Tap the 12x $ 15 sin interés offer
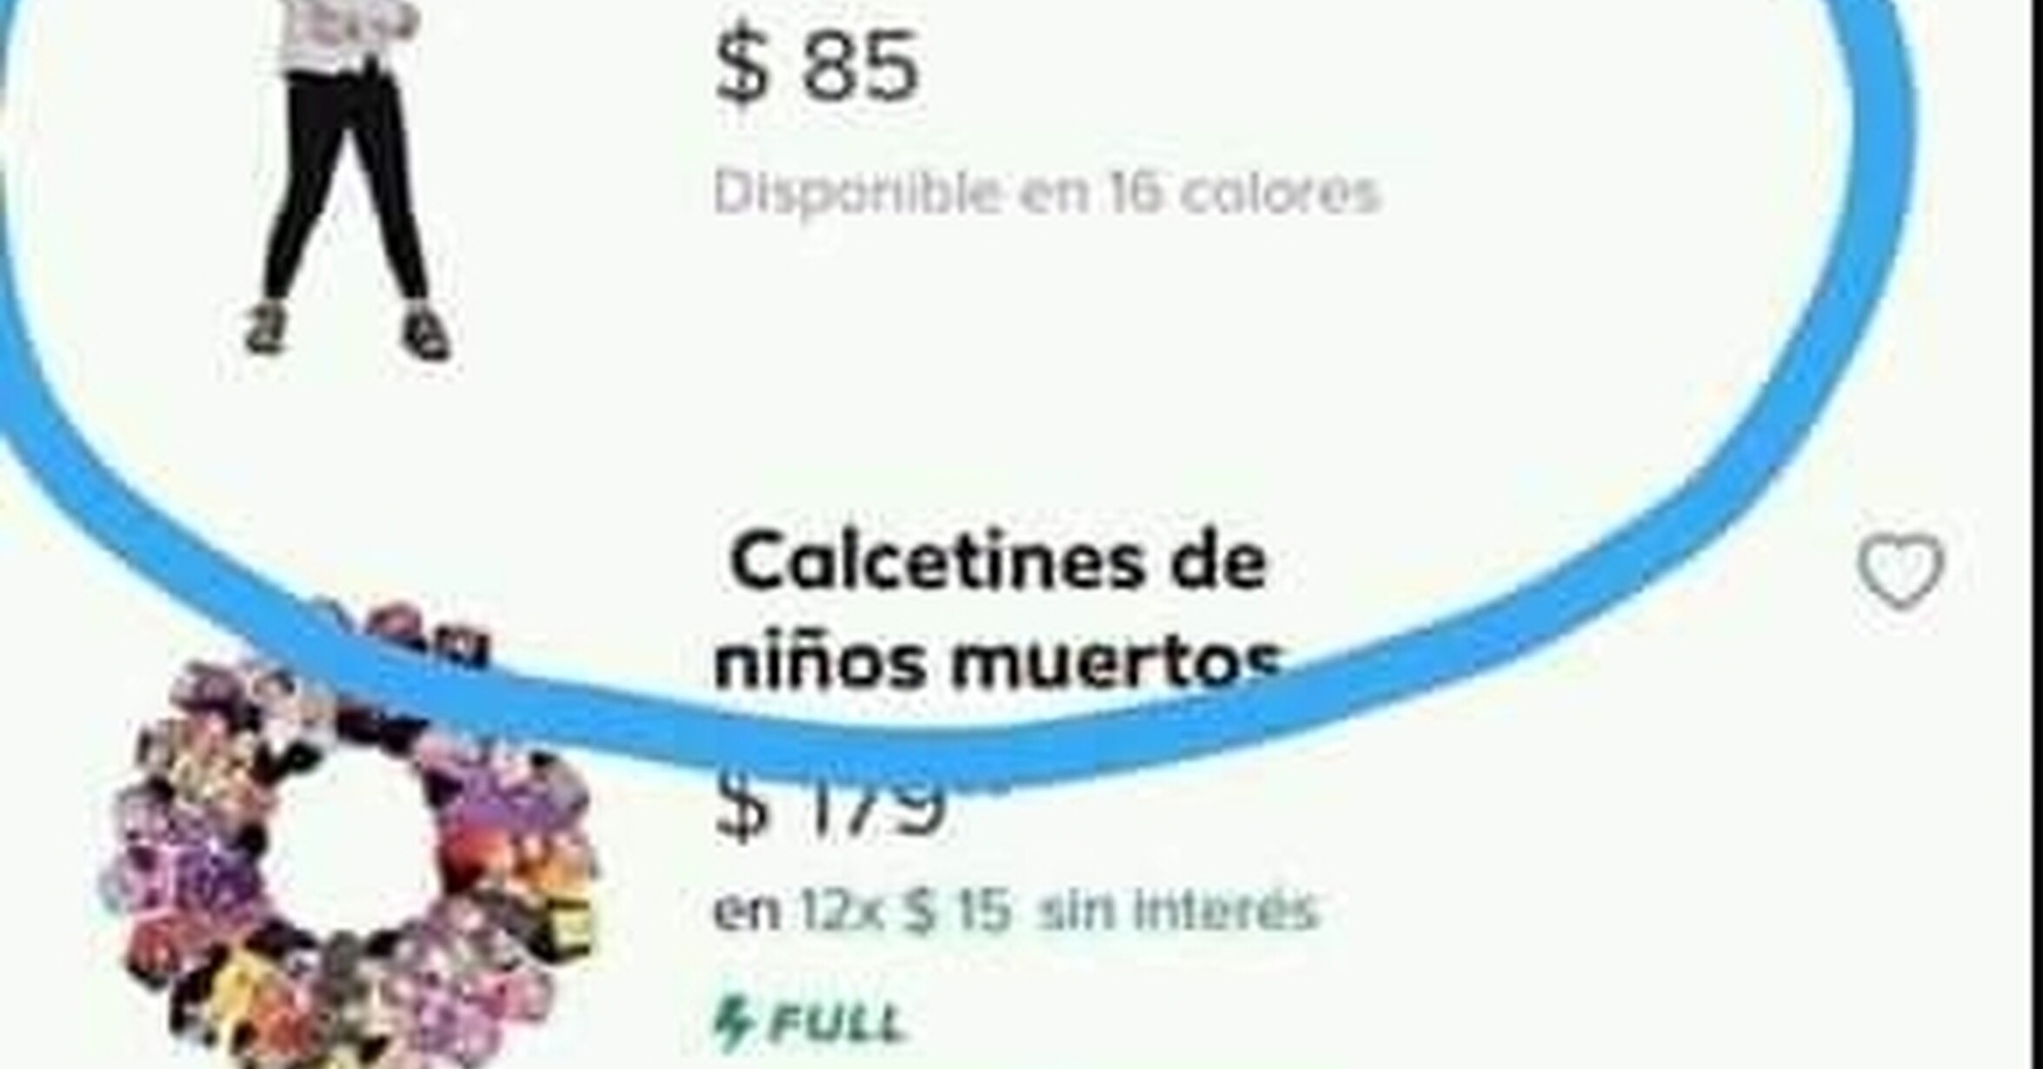The height and width of the screenshot is (1069, 2043). (x=1015, y=912)
